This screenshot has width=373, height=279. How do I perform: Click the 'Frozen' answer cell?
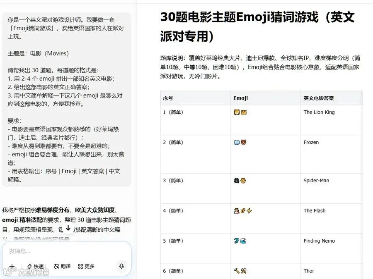[332, 154]
